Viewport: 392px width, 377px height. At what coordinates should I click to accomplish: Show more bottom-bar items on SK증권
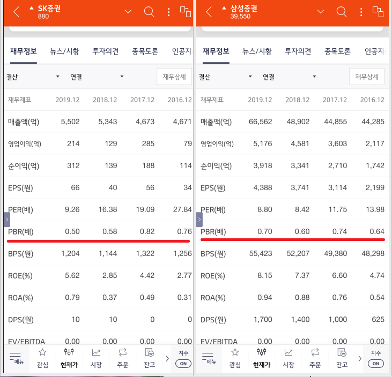click(x=167, y=358)
